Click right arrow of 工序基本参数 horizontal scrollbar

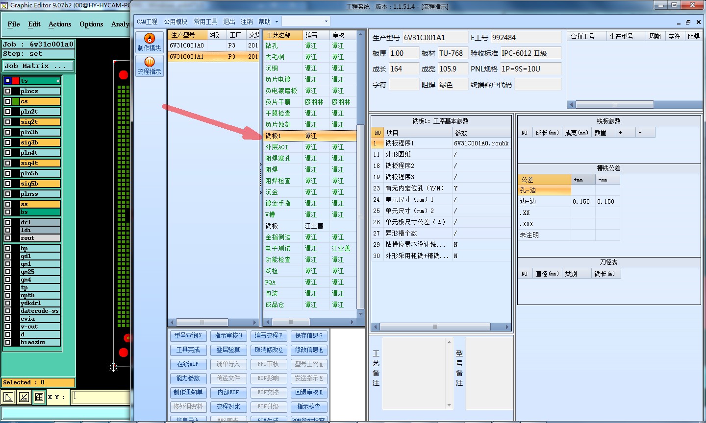pyautogui.click(x=507, y=327)
